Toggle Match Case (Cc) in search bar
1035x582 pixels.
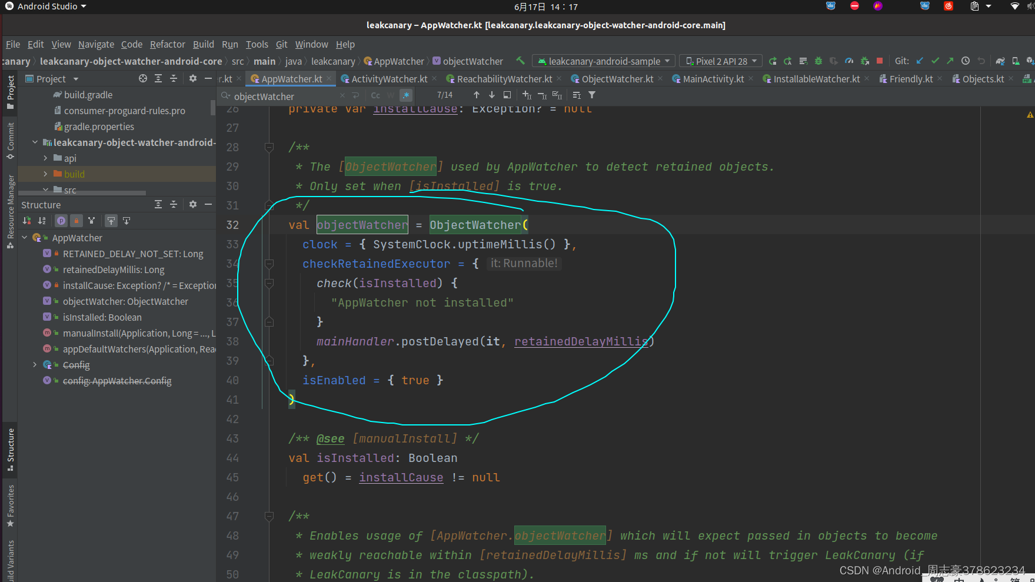pyautogui.click(x=375, y=95)
